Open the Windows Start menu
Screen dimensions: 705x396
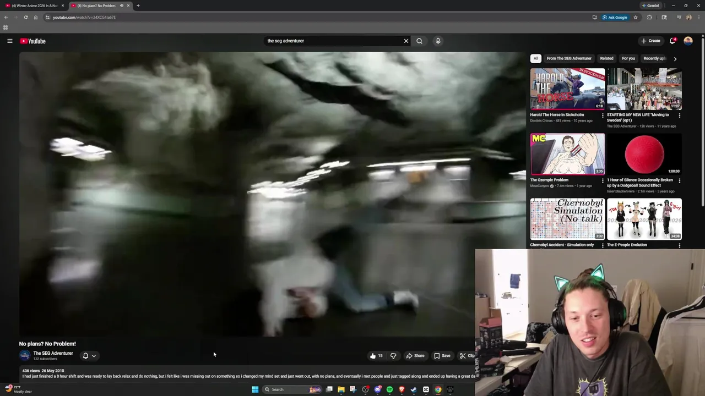tap(255, 389)
